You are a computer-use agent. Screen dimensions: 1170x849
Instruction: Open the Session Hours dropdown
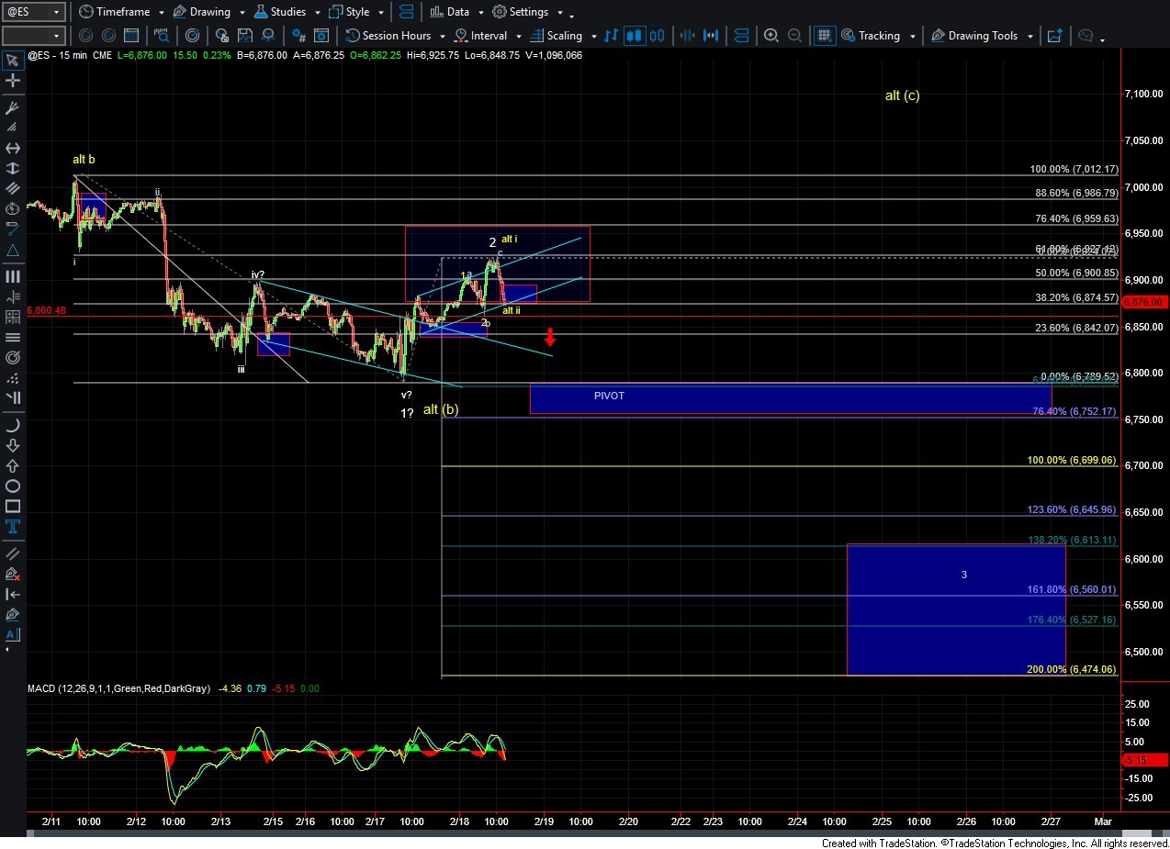pyautogui.click(x=440, y=36)
